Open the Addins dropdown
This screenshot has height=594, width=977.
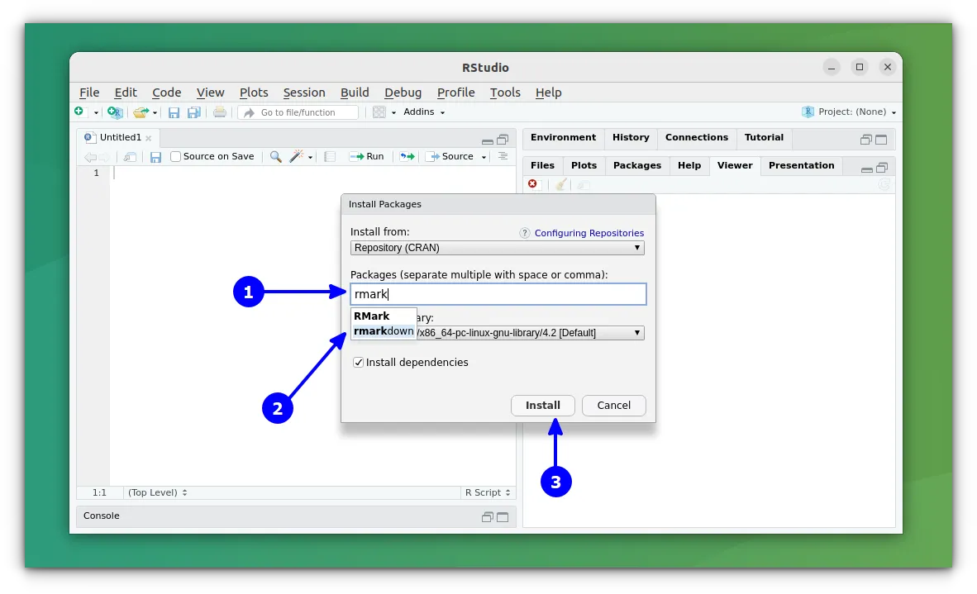[x=423, y=112]
